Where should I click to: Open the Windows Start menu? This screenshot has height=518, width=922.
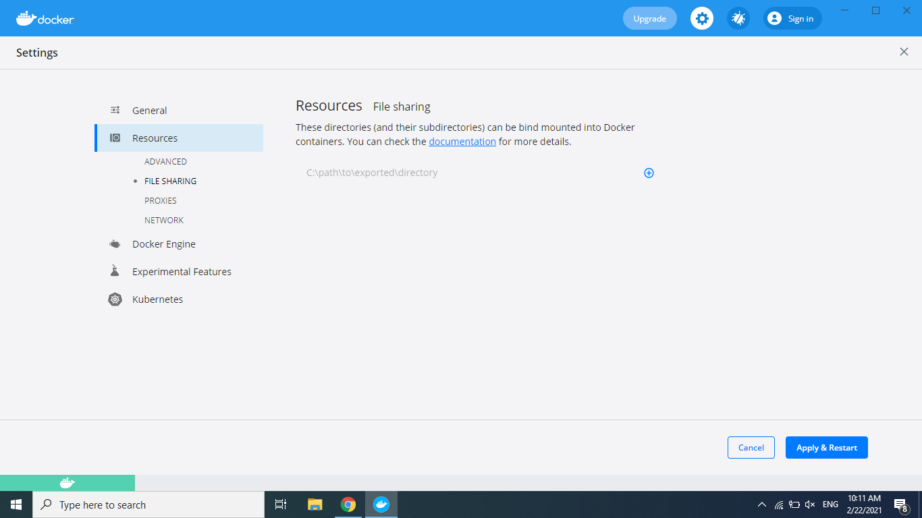tap(16, 505)
